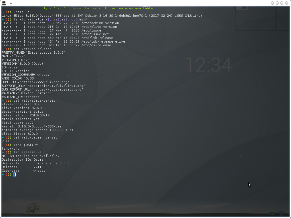
Task: Click the 'Description: Elive stable 3.0.0' line
Action: [x=36, y=163]
